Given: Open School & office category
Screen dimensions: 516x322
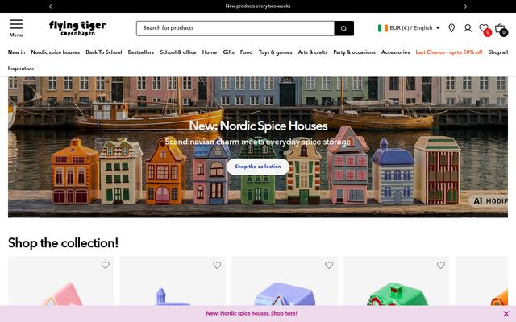Looking at the screenshot, I should pos(178,52).
